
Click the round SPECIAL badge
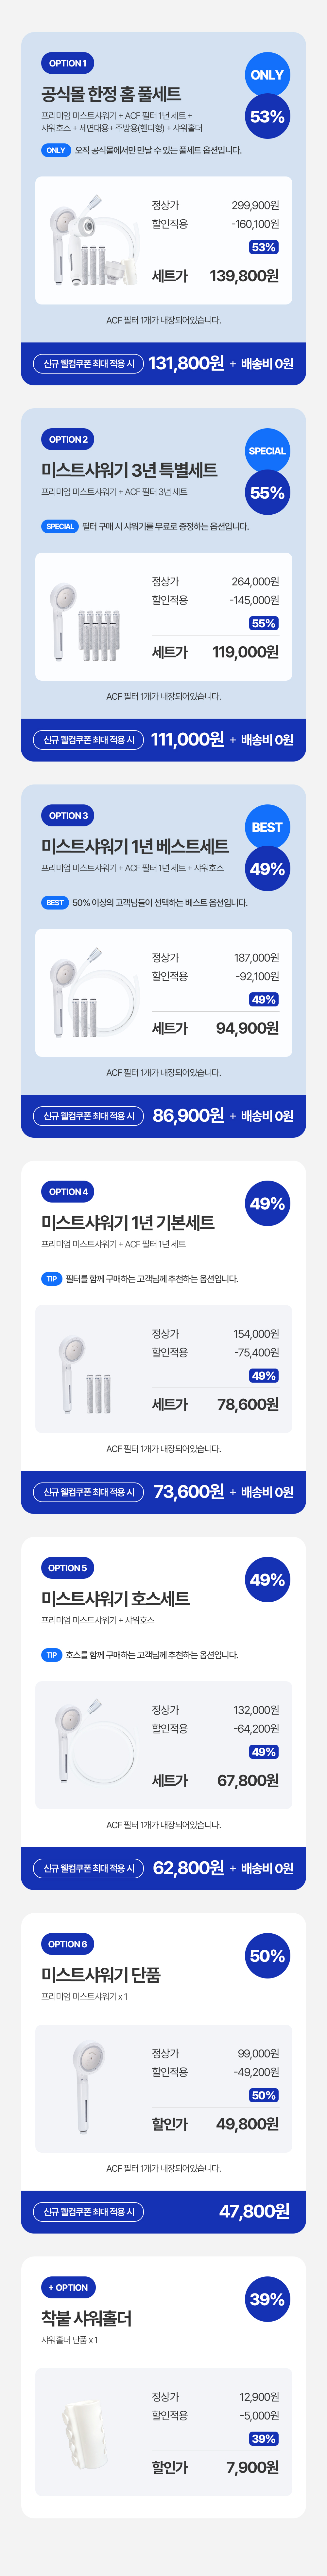click(x=267, y=451)
